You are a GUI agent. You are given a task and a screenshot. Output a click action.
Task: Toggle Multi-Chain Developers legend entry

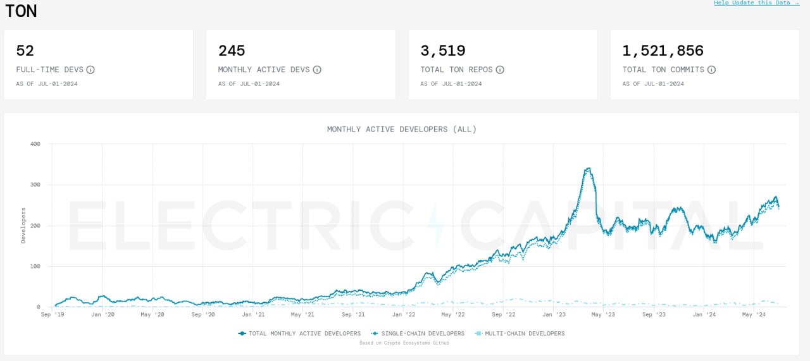tap(525, 333)
